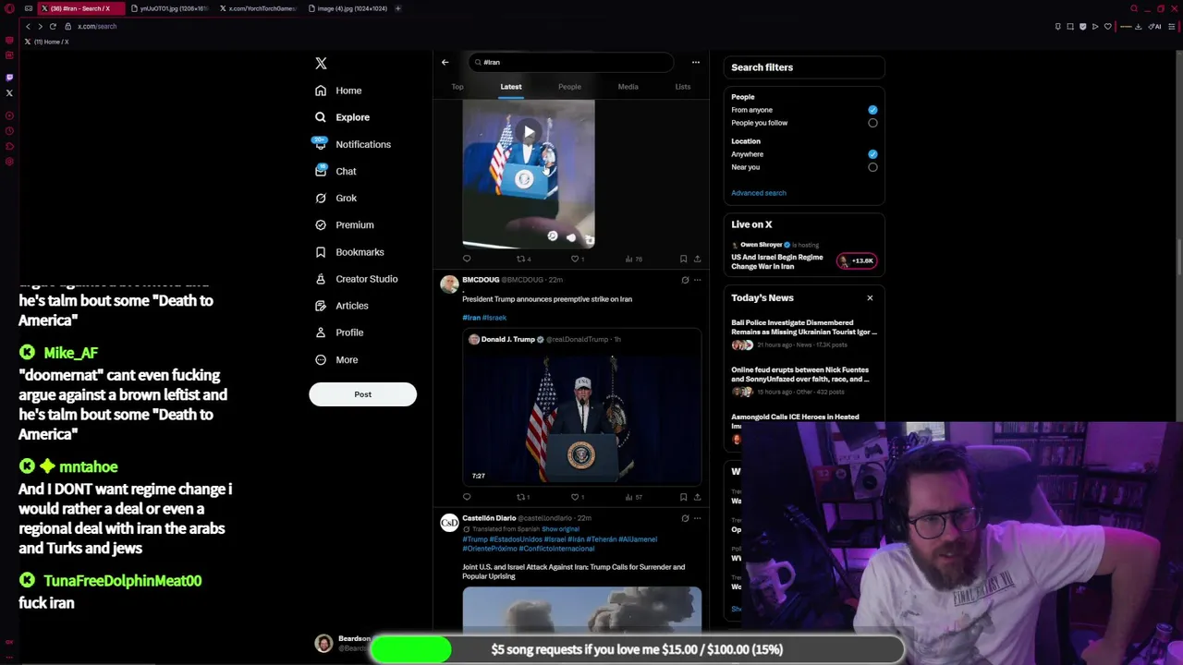This screenshot has width=1183, height=665.
Task: Open the #Israek hashtag link
Action: tap(494, 318)
